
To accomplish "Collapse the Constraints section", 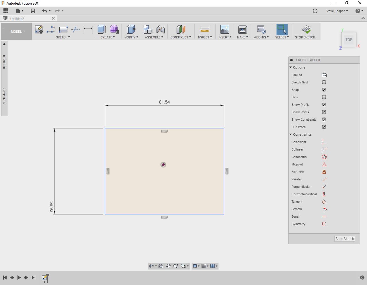I will 290,134.
